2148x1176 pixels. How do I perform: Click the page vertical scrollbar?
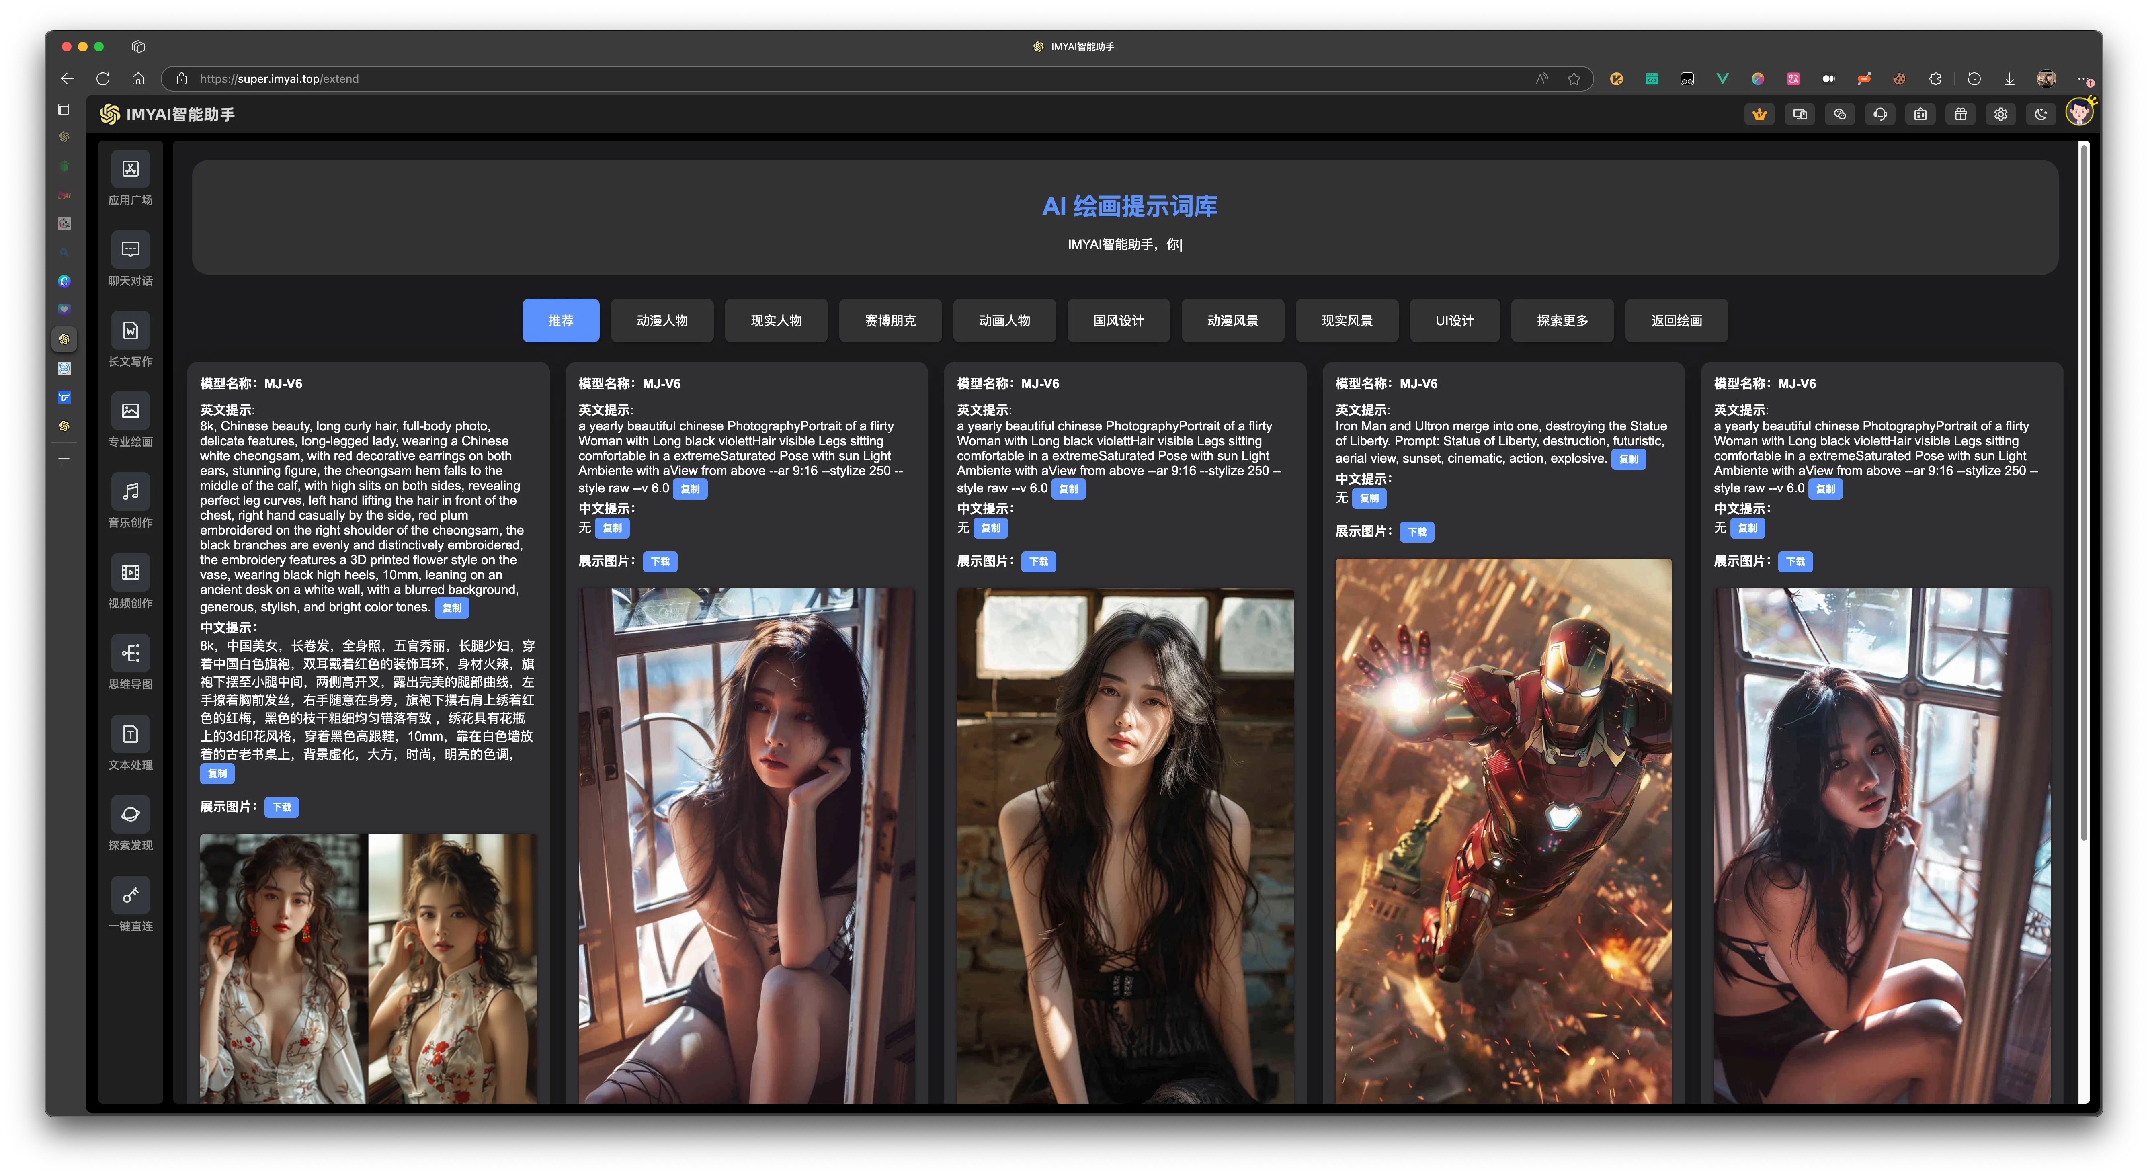point(2084,492)
